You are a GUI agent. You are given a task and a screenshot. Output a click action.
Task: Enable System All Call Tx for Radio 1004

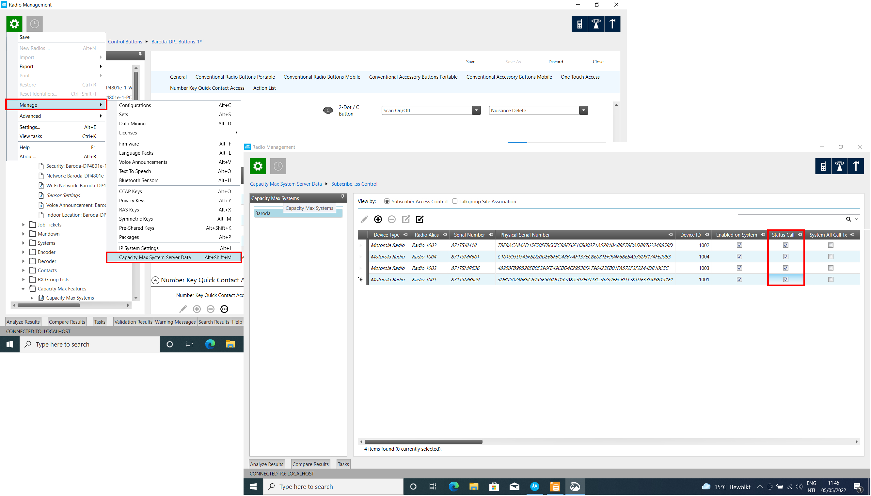coord(831,256)
